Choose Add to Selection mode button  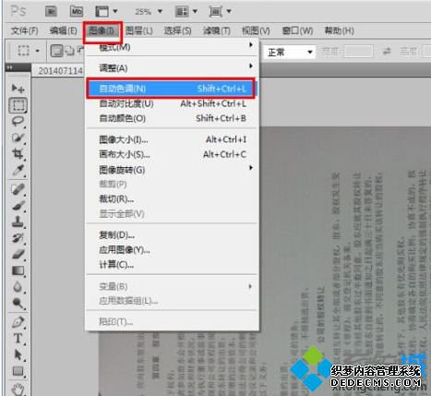coord(70,51)
